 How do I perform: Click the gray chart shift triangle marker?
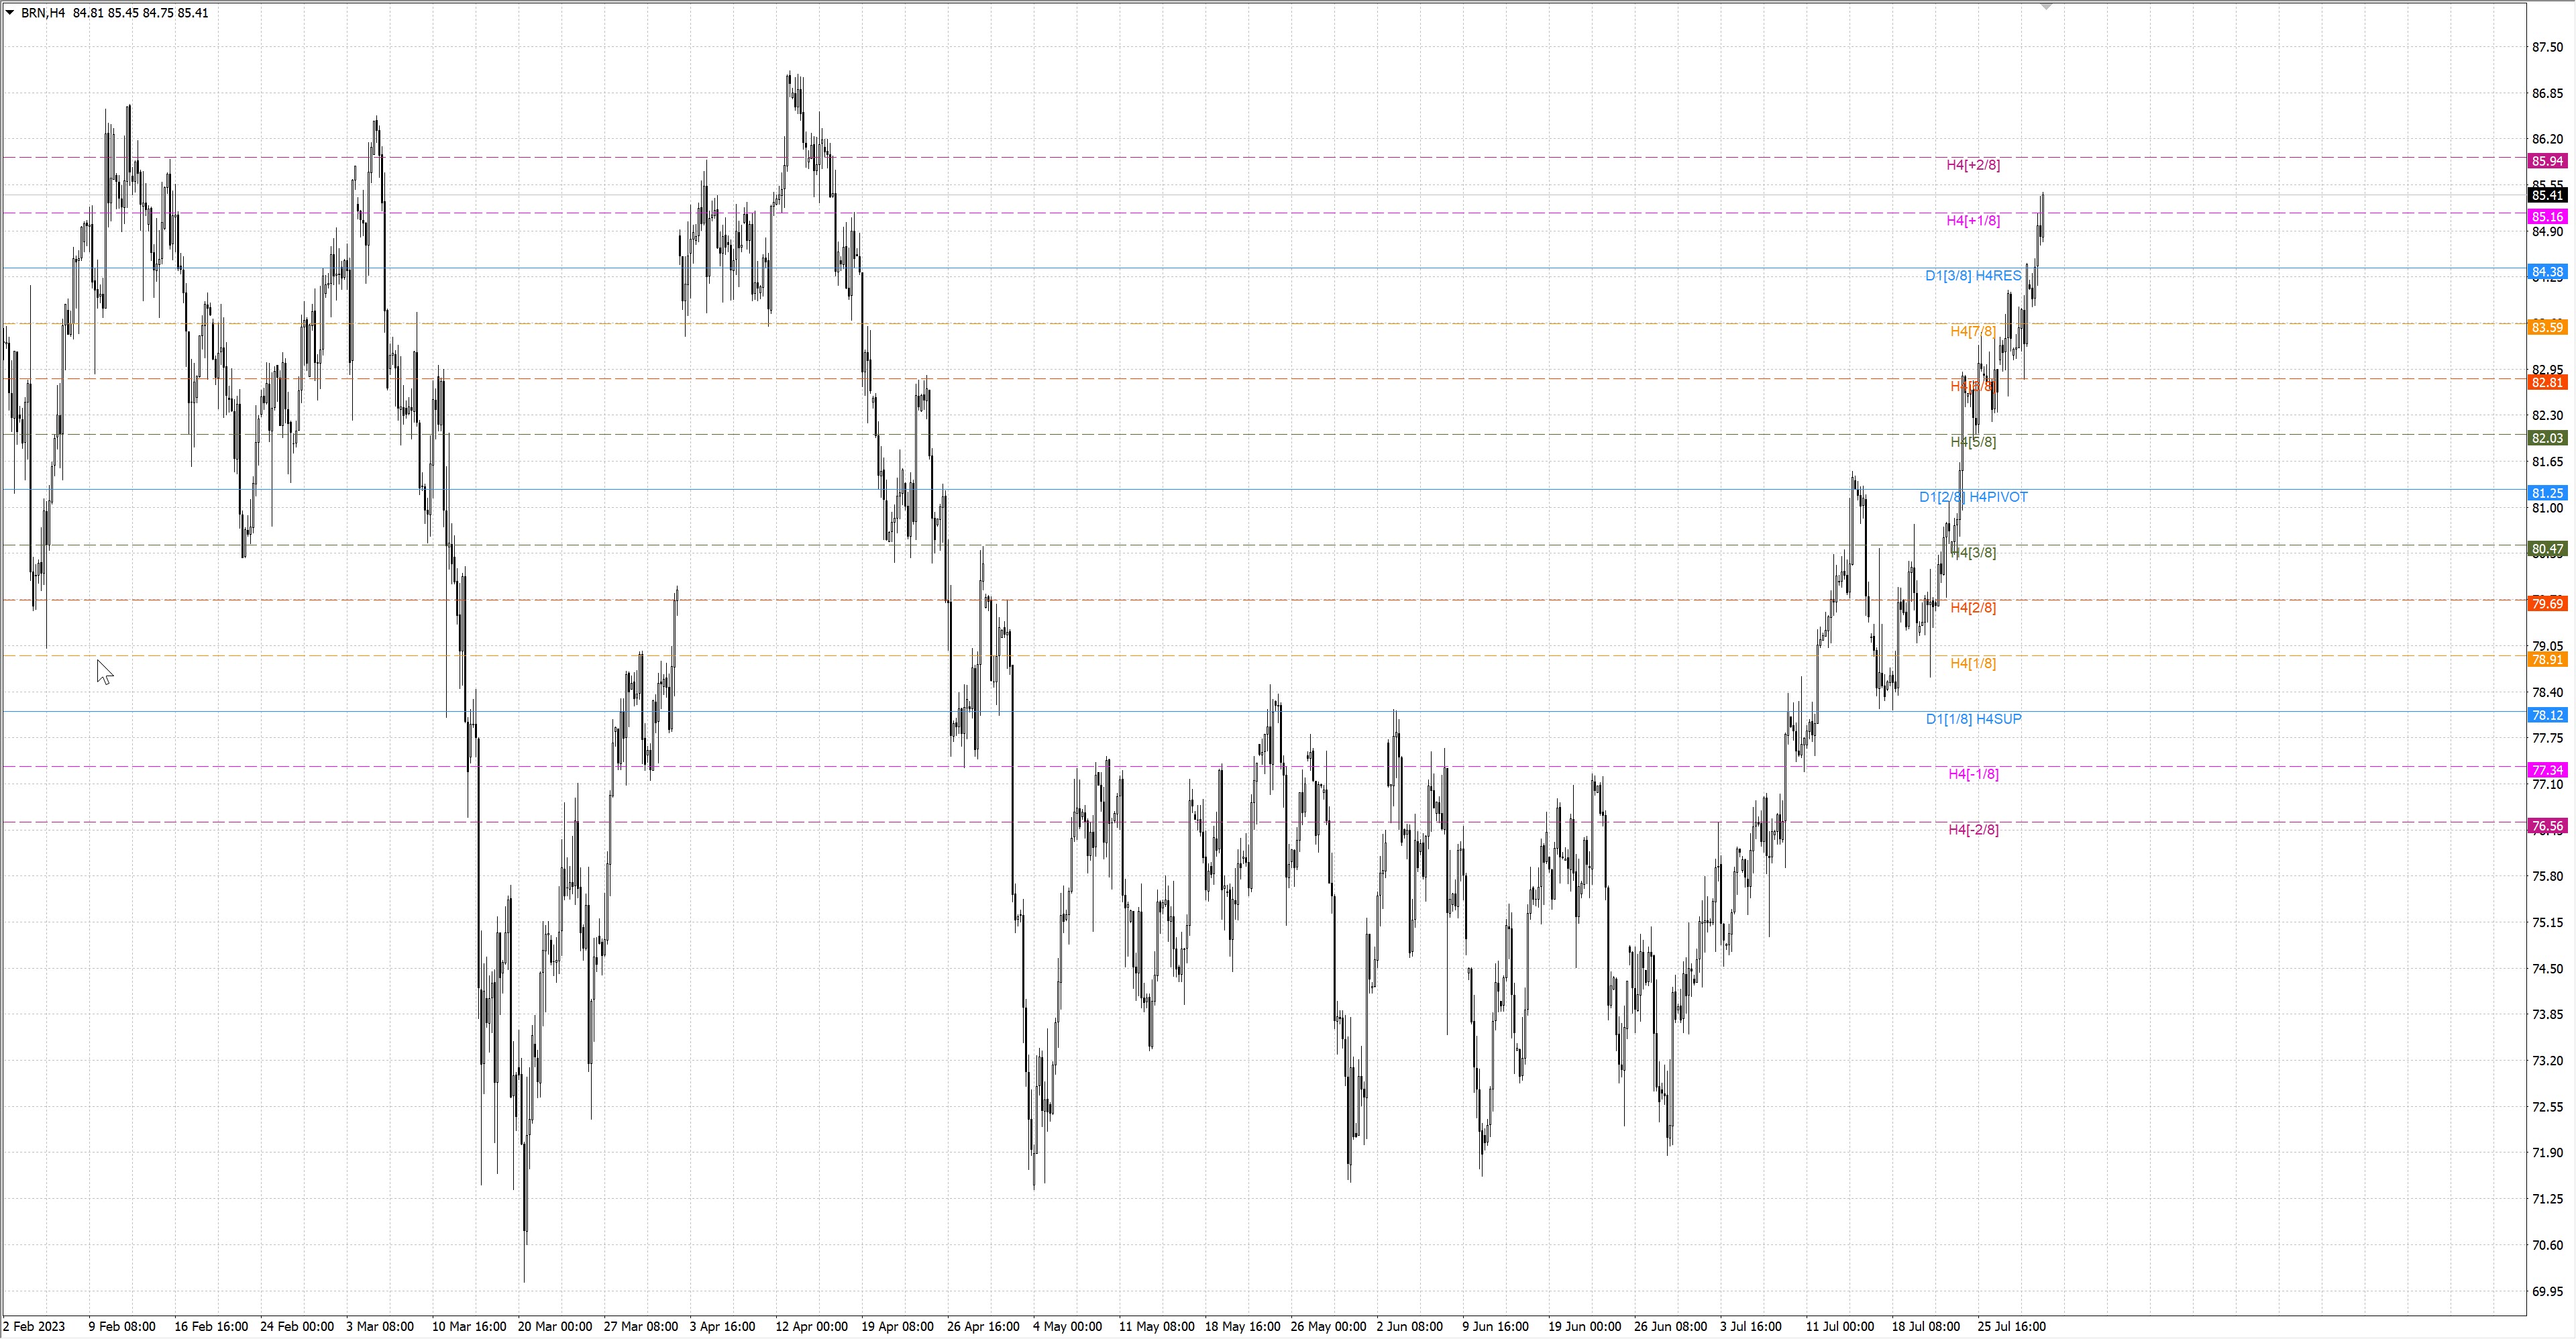(2046, 7)
